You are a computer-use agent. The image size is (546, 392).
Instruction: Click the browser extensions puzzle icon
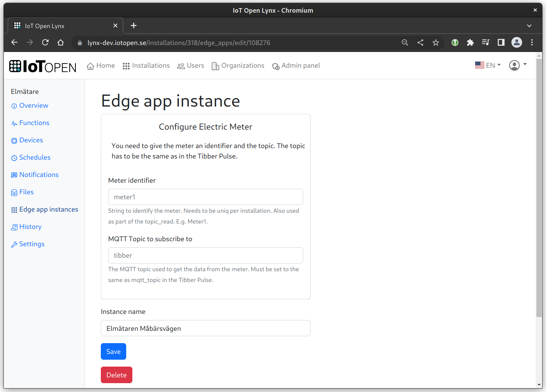(x=470, y=42)
